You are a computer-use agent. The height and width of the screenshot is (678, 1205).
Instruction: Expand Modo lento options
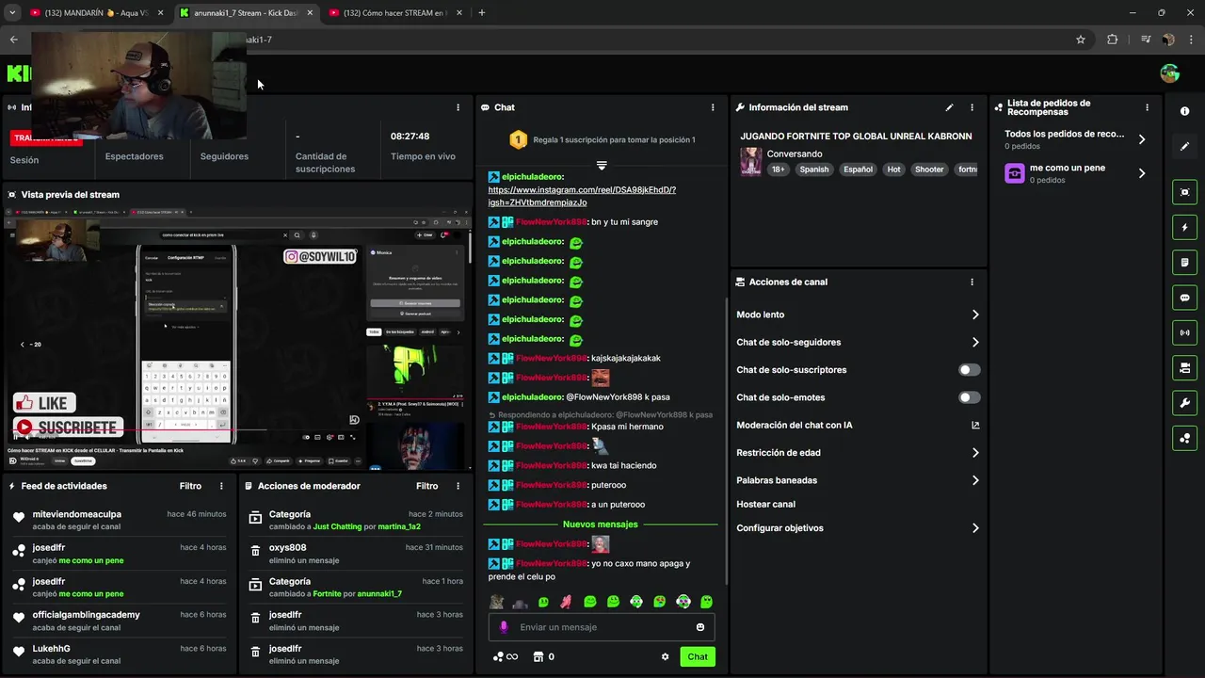click(x=975, y=315)
